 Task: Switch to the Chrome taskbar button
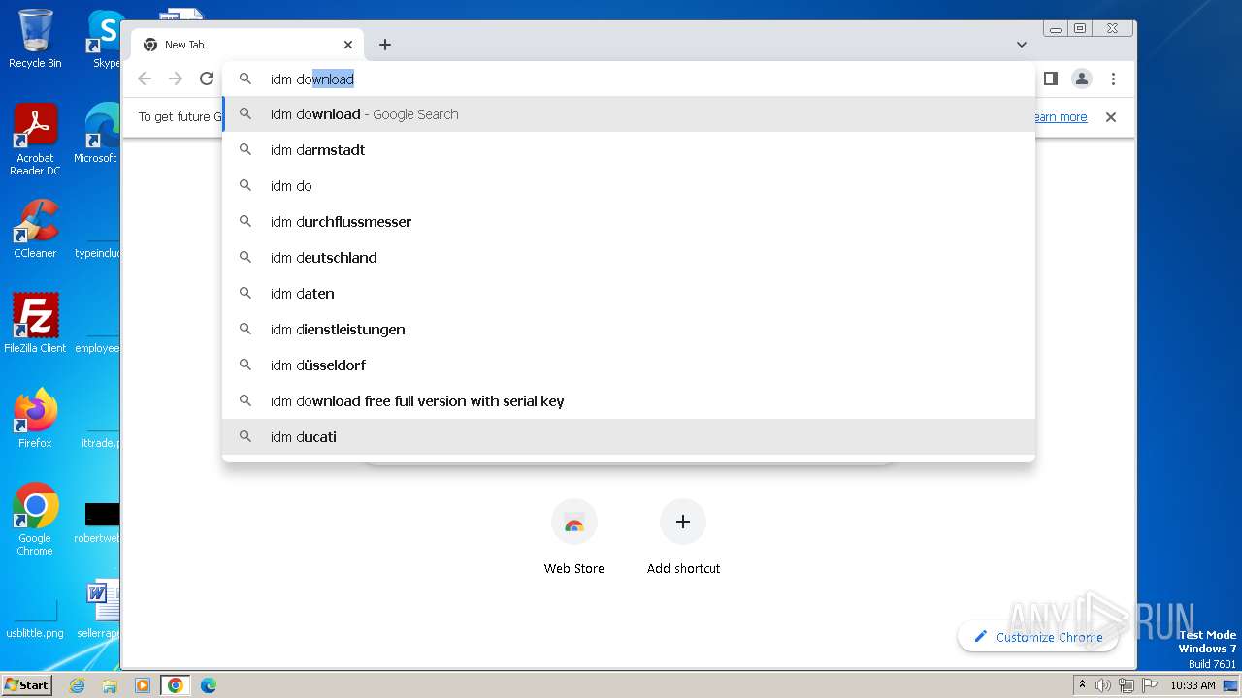[x=176, y=685]
